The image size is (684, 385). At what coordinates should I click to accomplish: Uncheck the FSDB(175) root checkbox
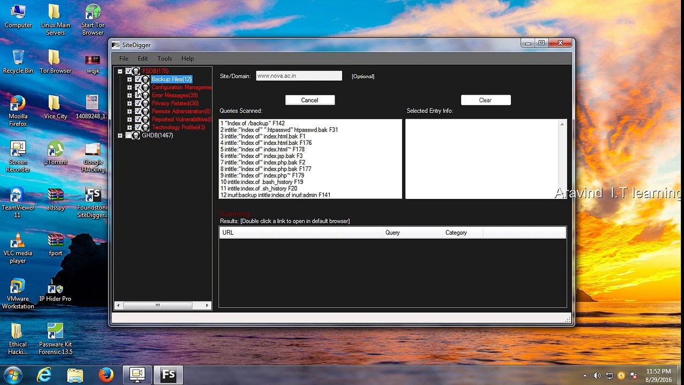(x=128, y=71)
